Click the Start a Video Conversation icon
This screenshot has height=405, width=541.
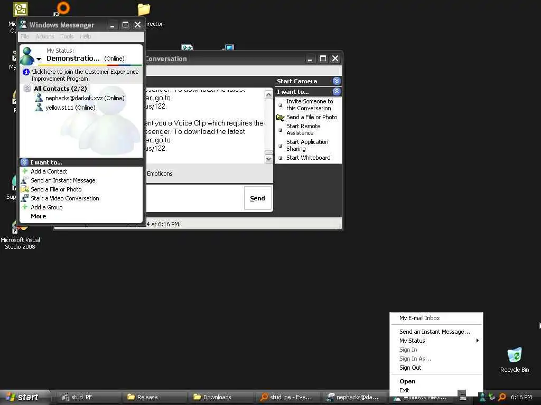coord(25,198)
